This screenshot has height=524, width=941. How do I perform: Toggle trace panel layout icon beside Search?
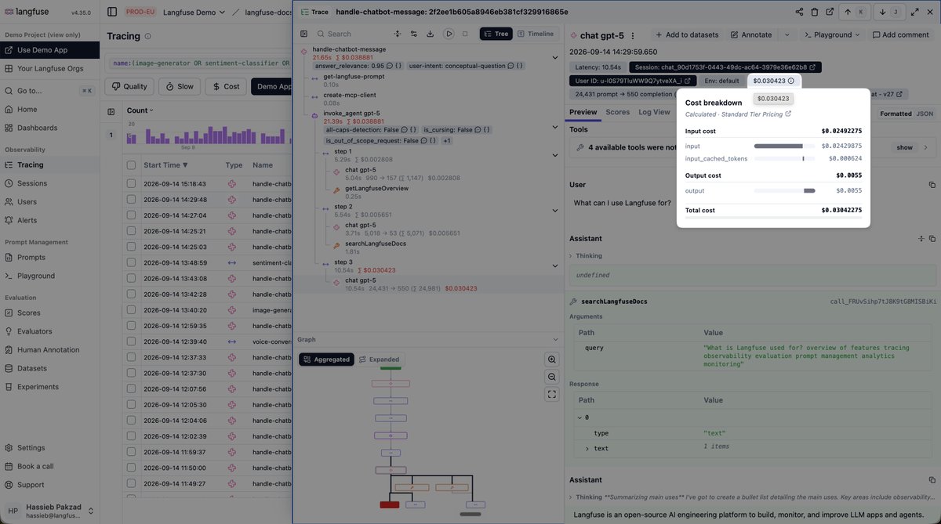coord(304,34)
